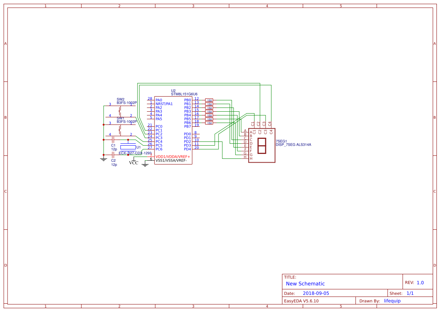Click the lifequip Drawn By entry
Image resolution: width=441 pixels, height=312 pixels.
[392, 300]
